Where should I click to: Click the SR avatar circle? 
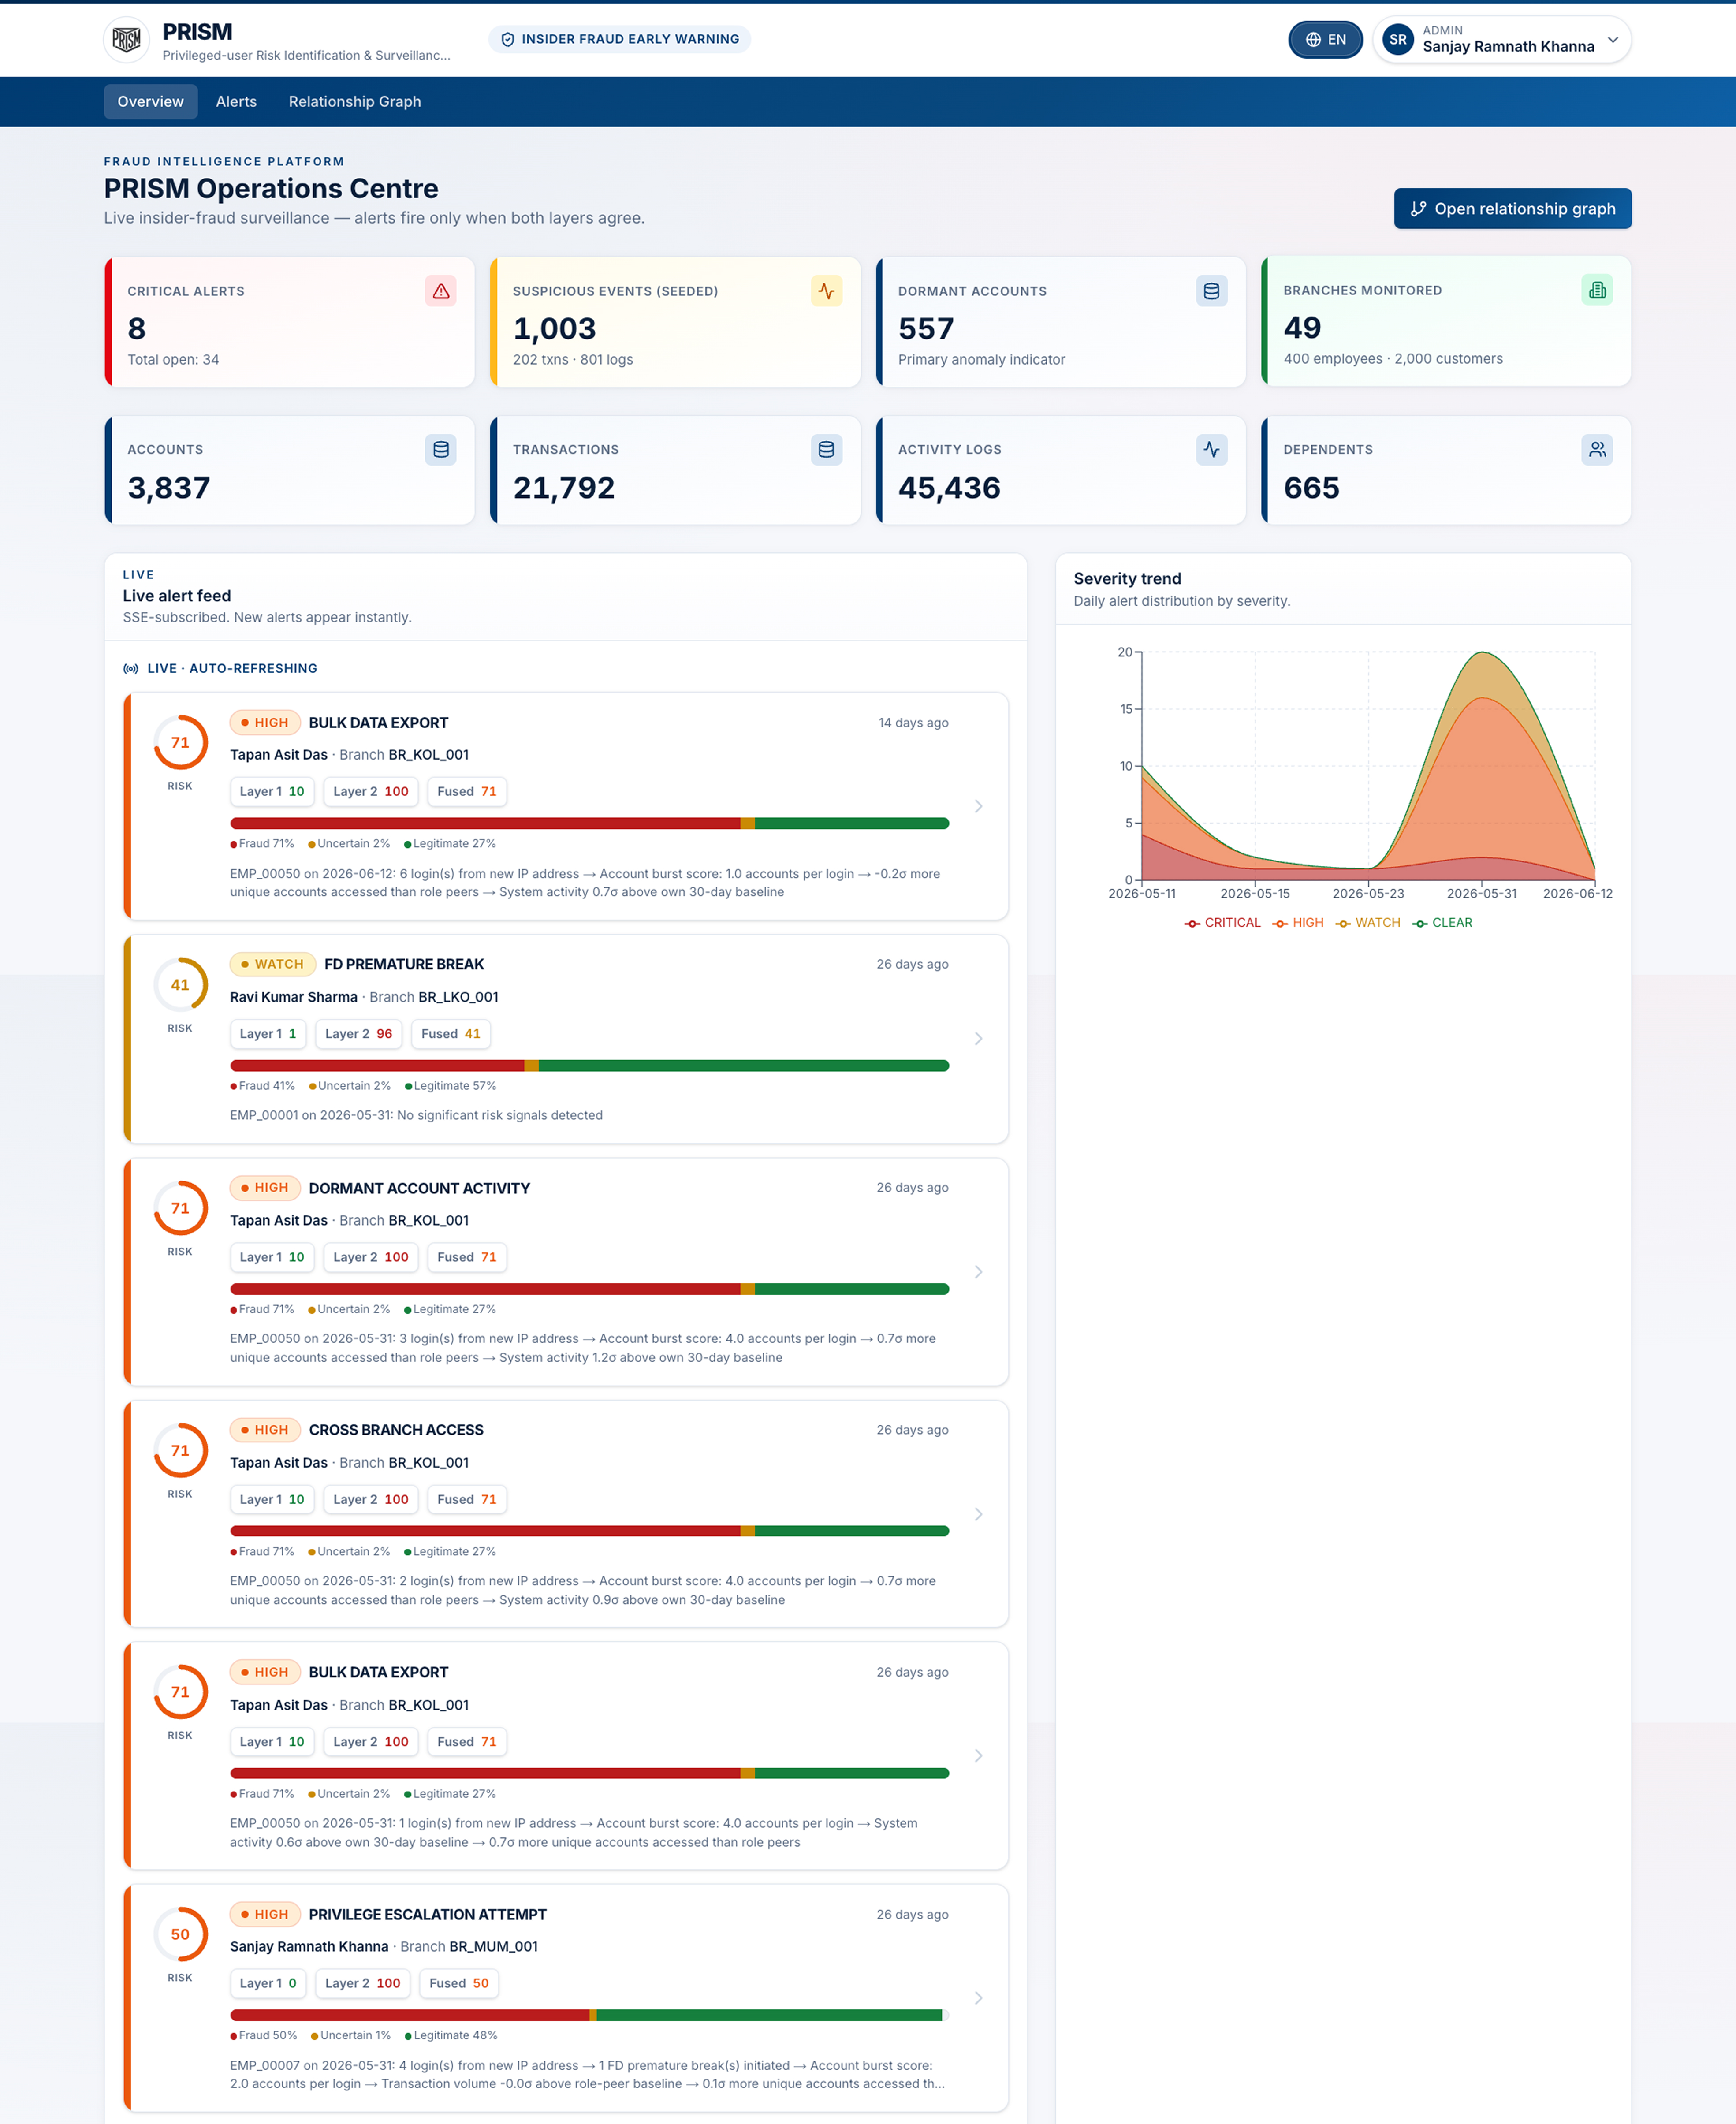tap(1397, 40)
